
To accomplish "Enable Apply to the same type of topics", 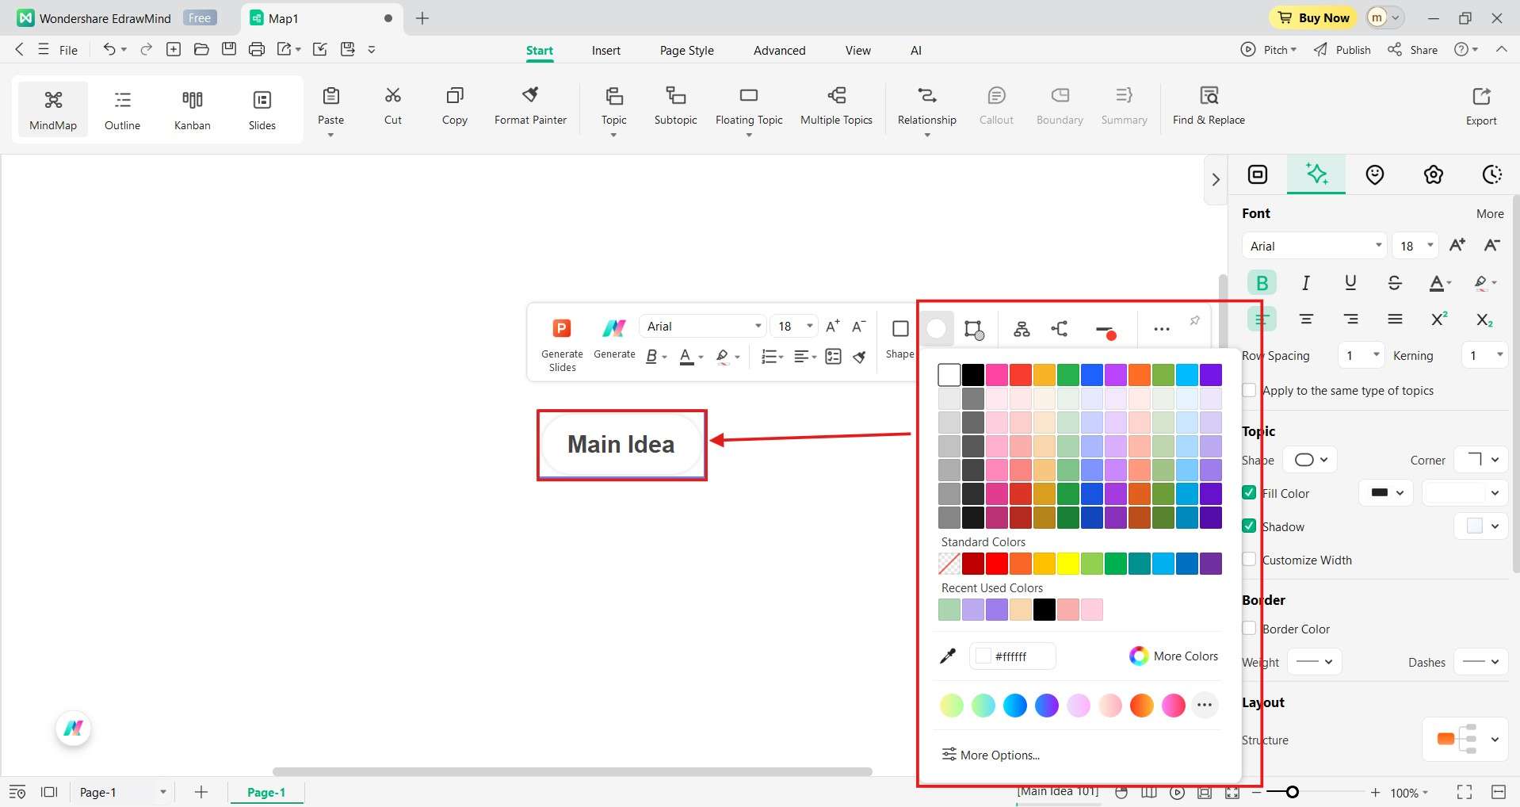I will [x=1250, y=390].
